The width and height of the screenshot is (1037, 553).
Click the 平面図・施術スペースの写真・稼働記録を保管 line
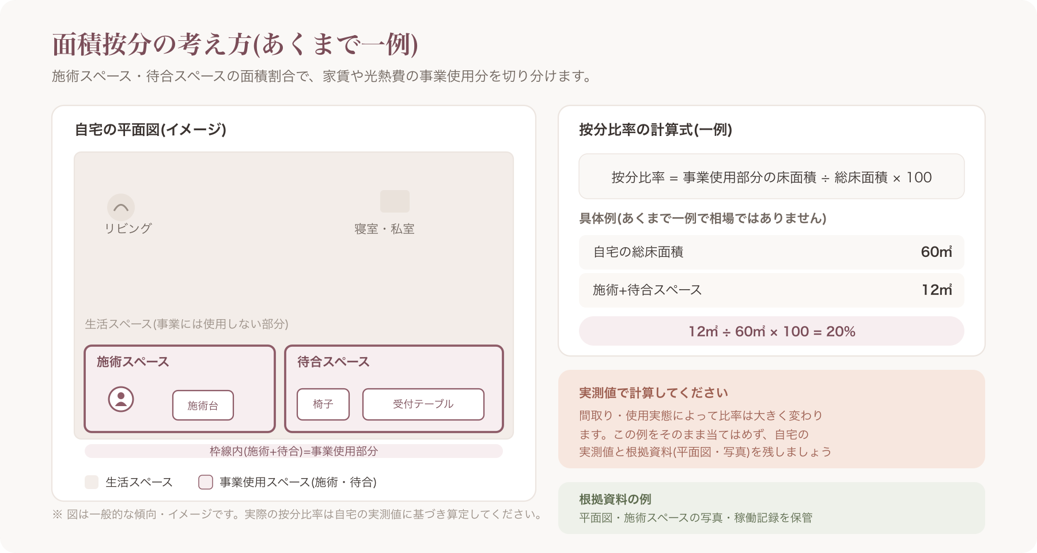(x=695, y=518)
